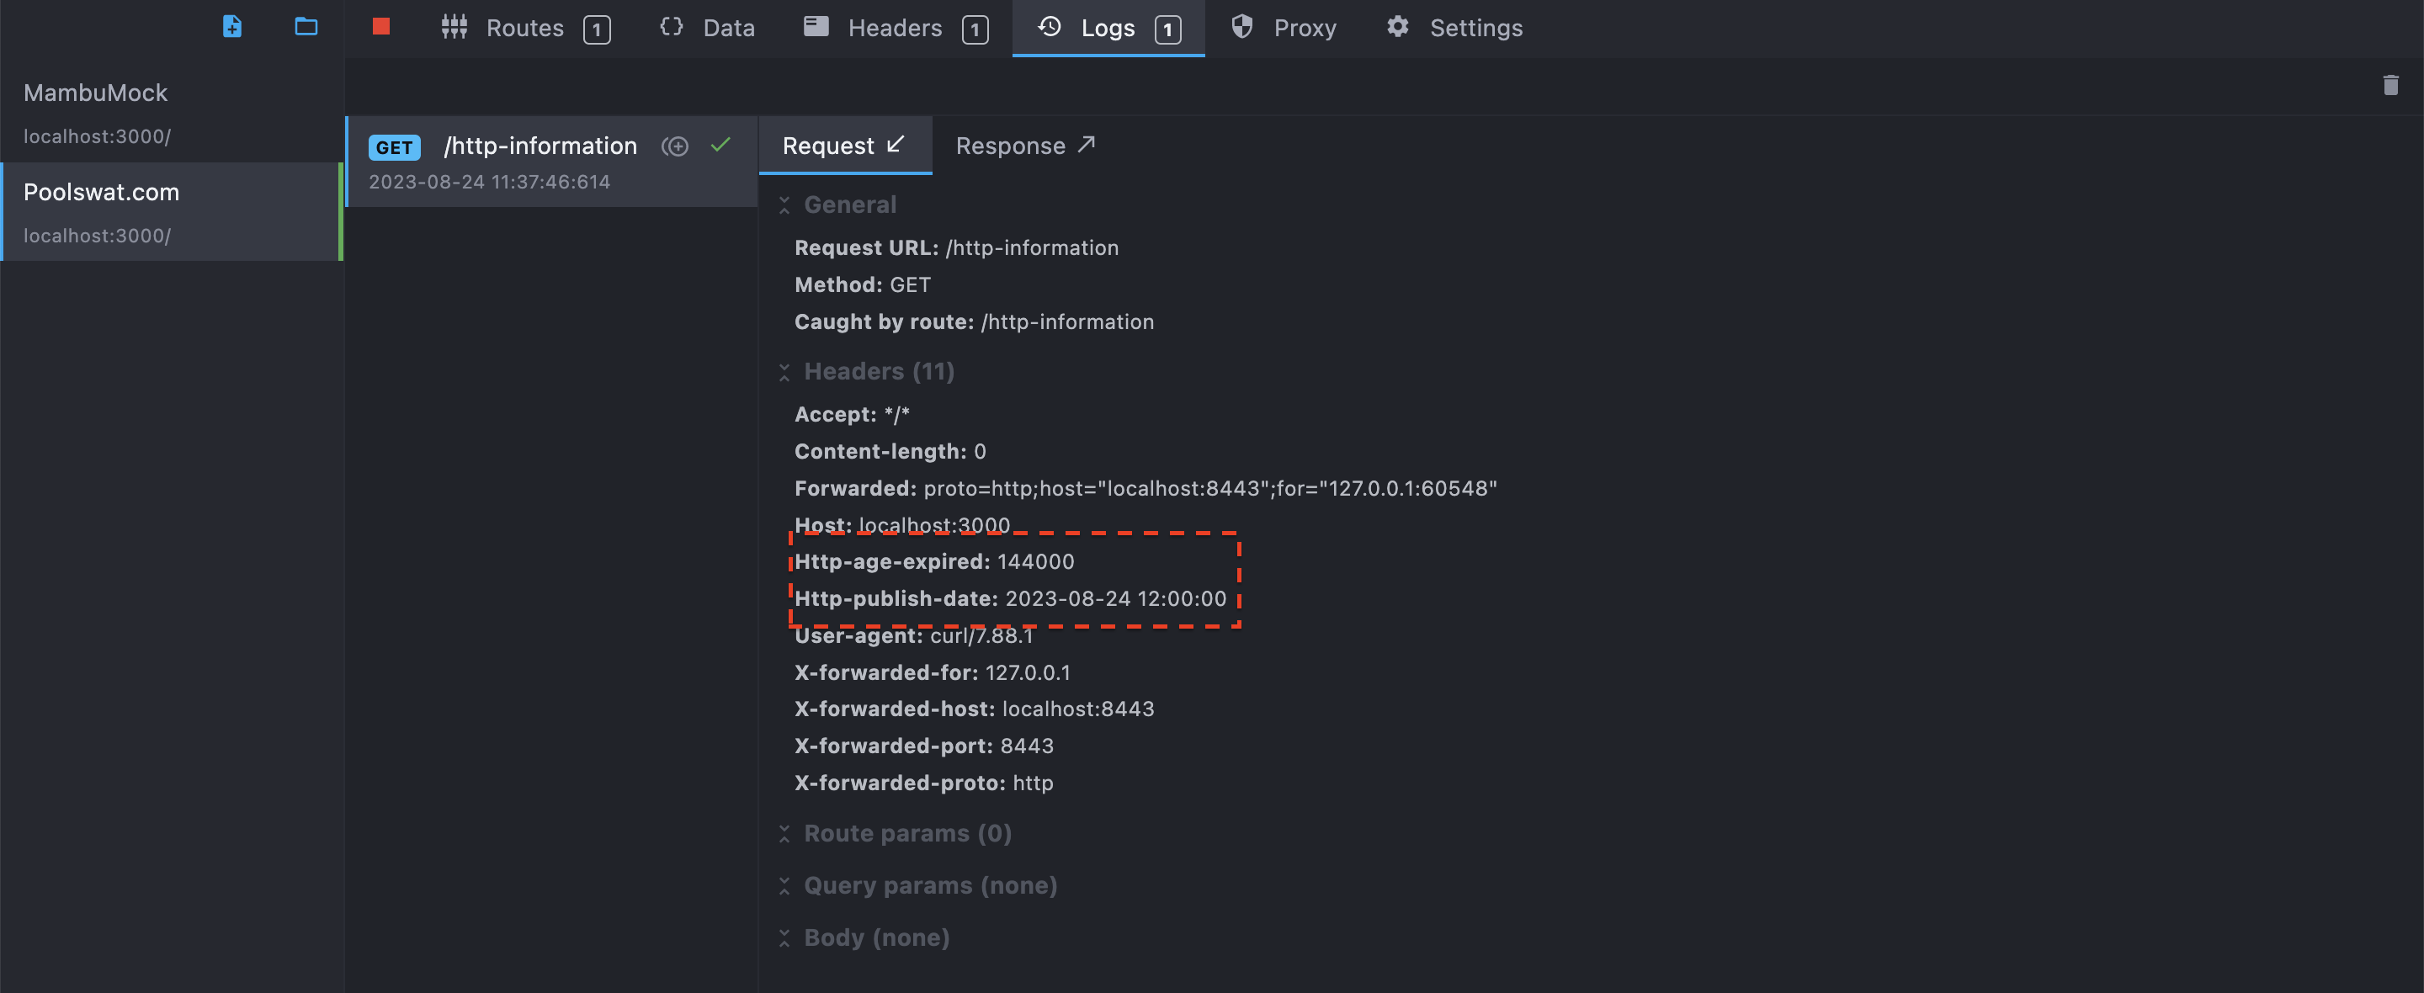2424x993 pixels.
Task: Clear logs with the trash icon
Action: coord(2390,86)
